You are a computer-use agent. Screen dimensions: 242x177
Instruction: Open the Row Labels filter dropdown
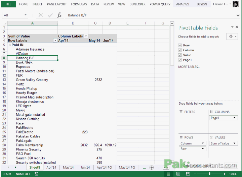coord(55,41)
